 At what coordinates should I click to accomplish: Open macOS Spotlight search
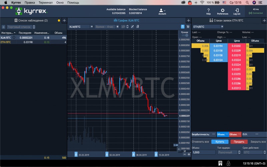pos(247,3)
